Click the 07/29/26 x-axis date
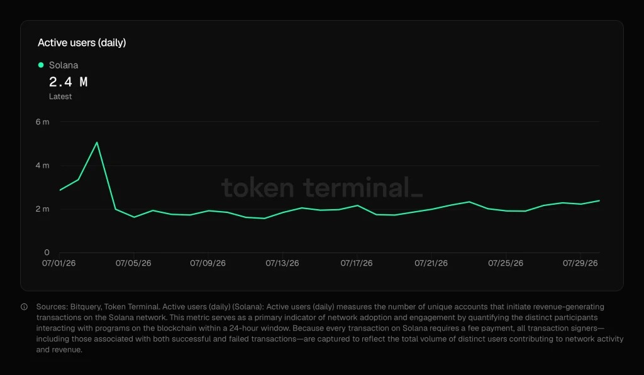644x375 pixels. coord(580,263)
